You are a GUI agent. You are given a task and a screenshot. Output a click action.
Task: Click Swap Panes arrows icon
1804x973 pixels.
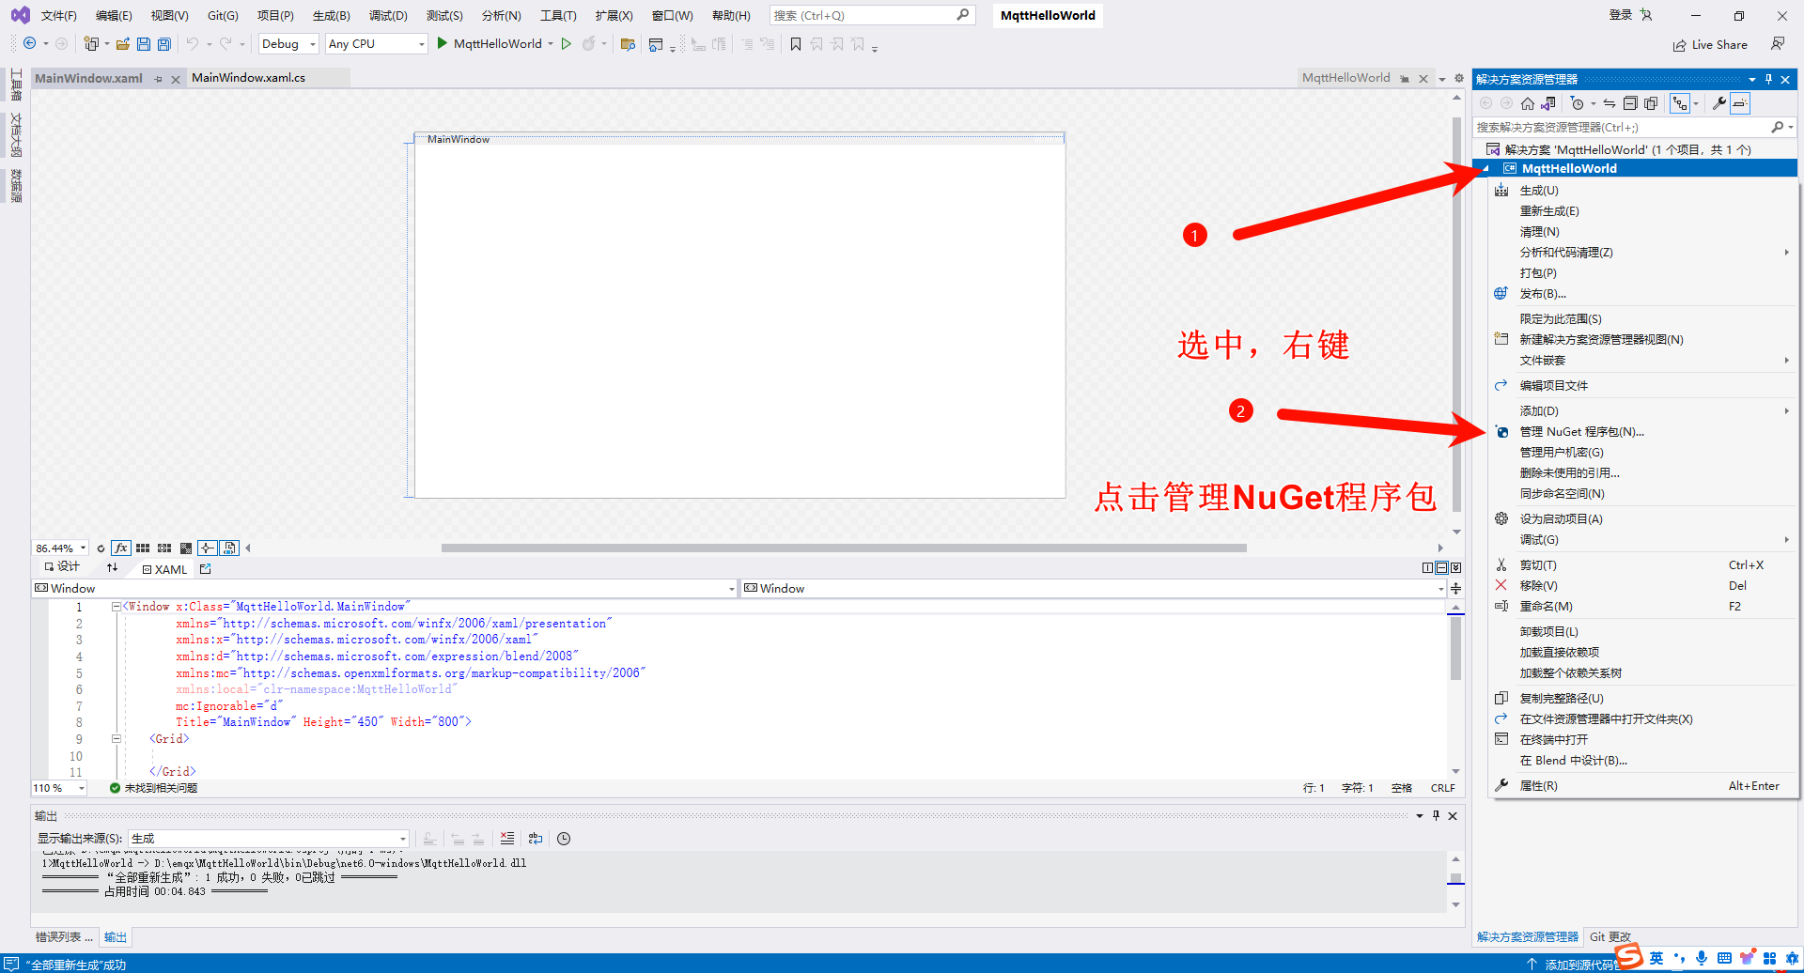(113, 567)
